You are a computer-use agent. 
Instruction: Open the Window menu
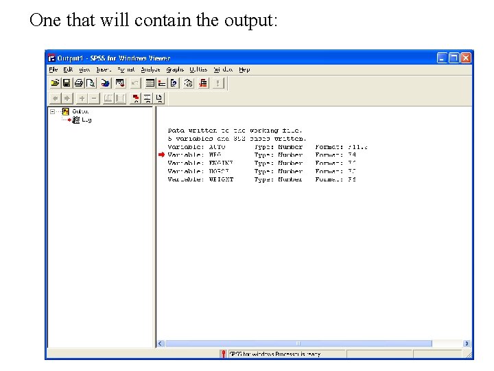pyautogui.click(x=223, y=69)
